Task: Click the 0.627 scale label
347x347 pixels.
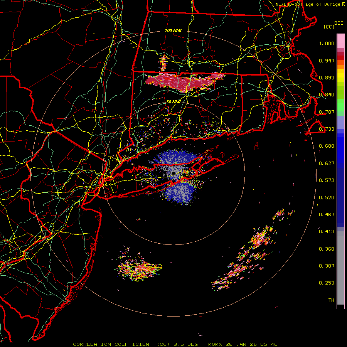Action: 327,163
